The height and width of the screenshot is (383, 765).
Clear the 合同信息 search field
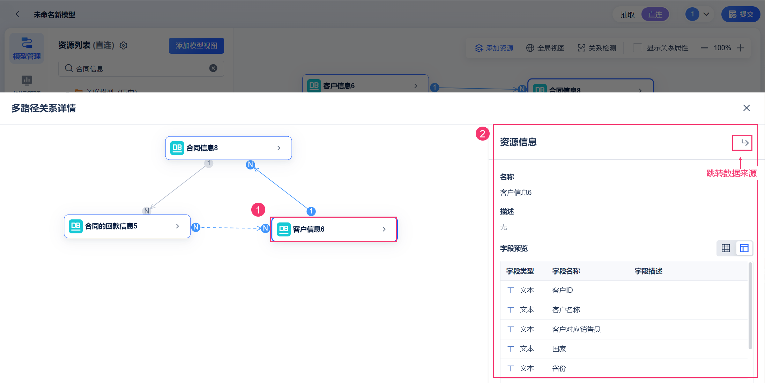(x=213, y=68)
